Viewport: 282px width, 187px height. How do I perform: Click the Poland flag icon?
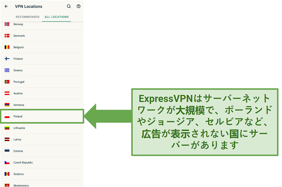(7, 117)
